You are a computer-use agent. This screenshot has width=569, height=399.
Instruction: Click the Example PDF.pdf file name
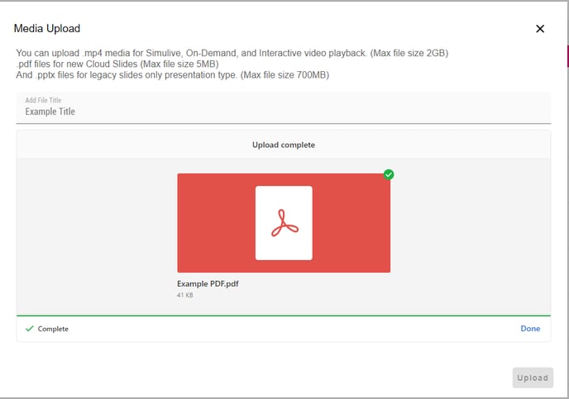[x=208, y=283]
